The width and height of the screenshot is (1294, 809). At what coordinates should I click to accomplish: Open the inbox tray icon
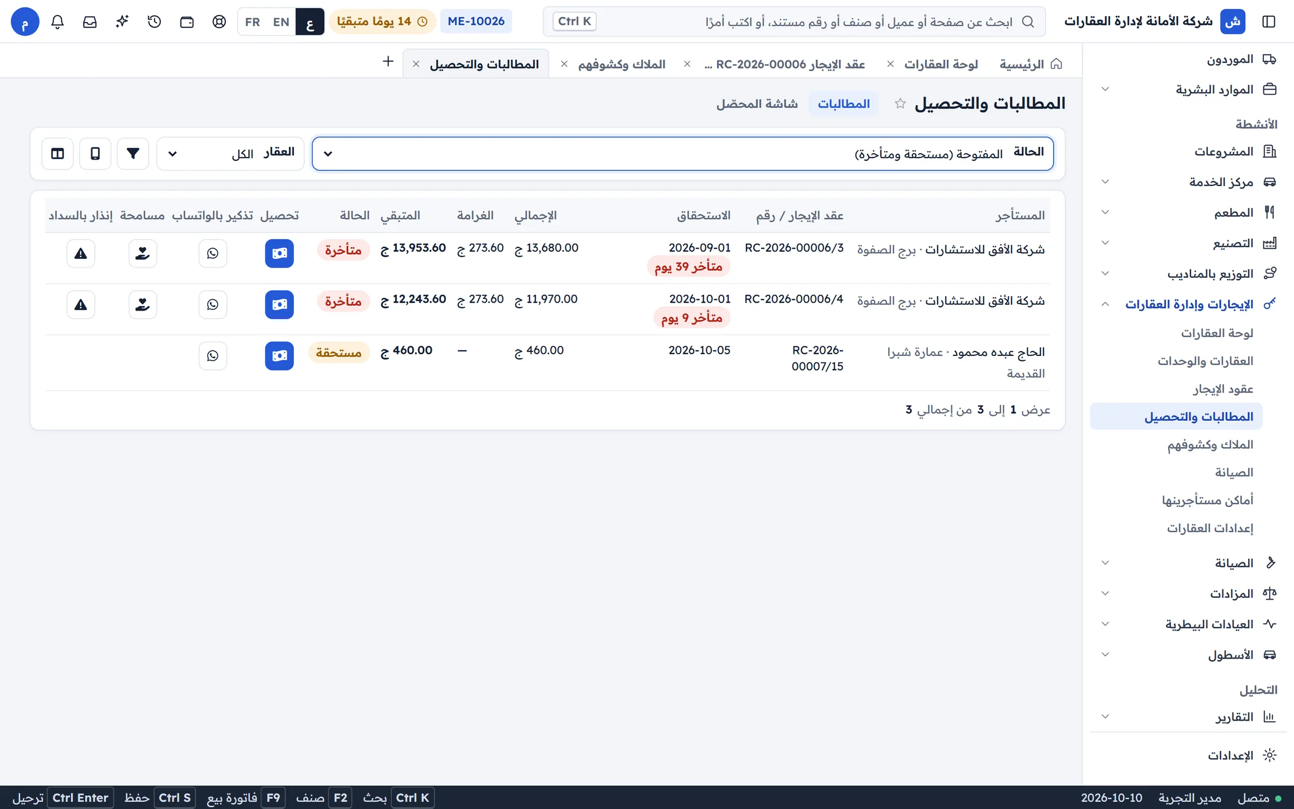click(x=90, y=22)
